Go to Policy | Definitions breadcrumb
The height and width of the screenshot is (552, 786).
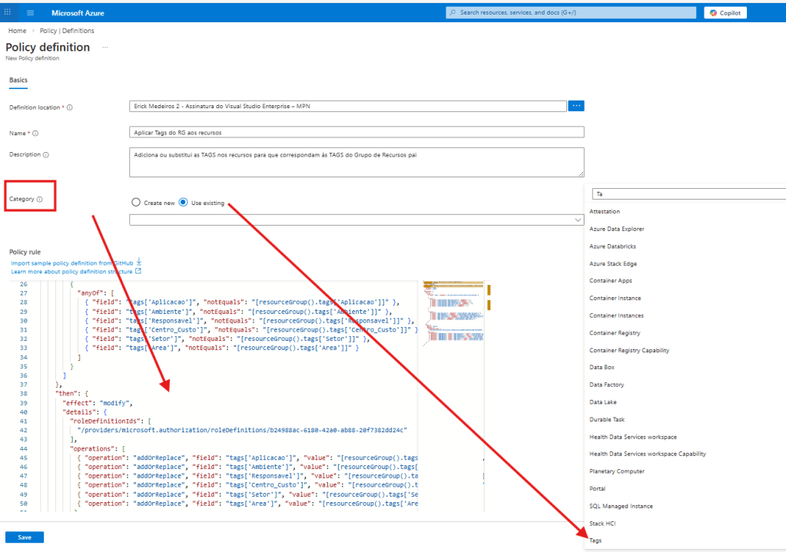67,31
